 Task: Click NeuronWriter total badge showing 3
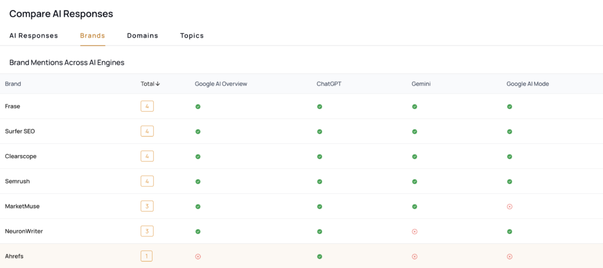(147, 231)
